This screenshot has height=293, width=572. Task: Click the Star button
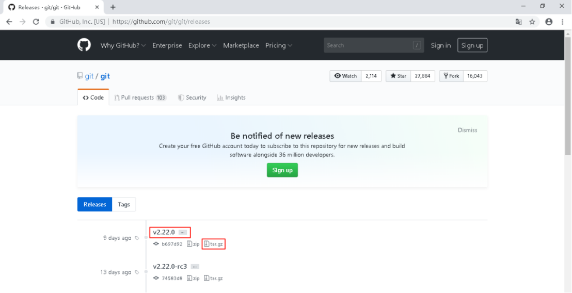point(398,76)
